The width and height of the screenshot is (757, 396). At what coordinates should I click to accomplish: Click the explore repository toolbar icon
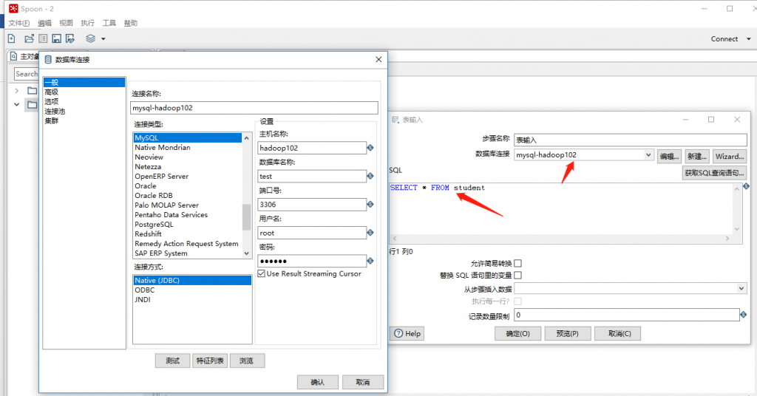43,38
